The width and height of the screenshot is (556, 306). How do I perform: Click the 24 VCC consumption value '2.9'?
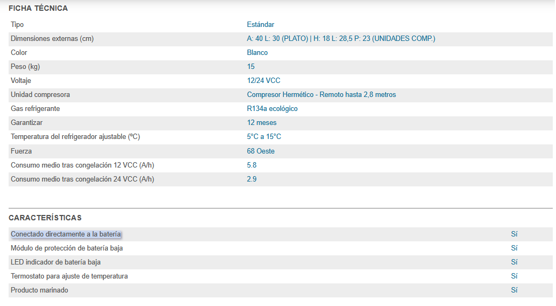[x=252, y=179]
